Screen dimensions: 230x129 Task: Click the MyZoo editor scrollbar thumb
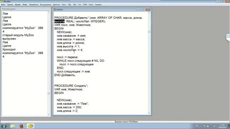[149, 32]
